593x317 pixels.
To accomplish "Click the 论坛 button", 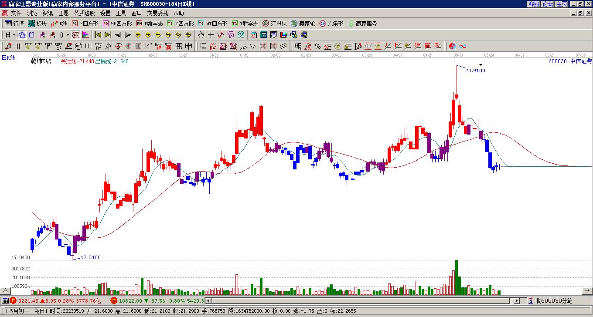I will [548, 4].
